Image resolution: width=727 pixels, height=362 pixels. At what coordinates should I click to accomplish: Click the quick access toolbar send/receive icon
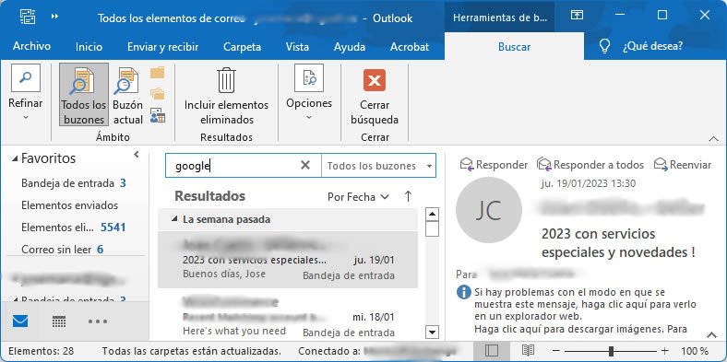coord(29,18)
